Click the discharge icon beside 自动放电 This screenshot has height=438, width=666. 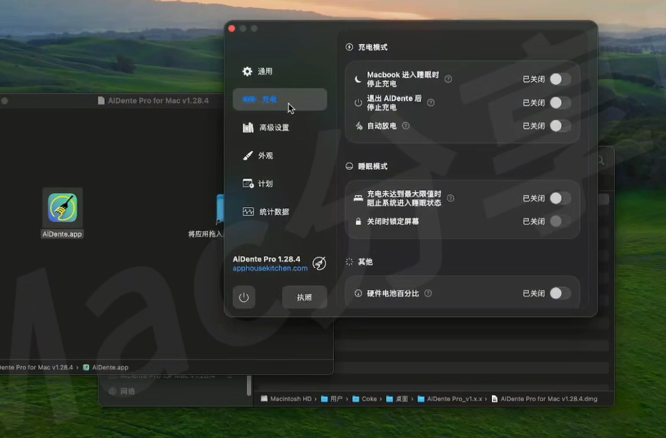[x=359, y=126]
